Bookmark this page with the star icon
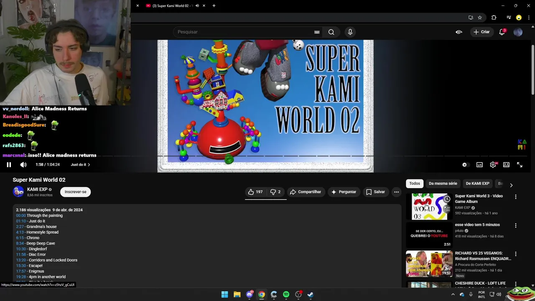This screenshot has height=301, width=535. 480,18
